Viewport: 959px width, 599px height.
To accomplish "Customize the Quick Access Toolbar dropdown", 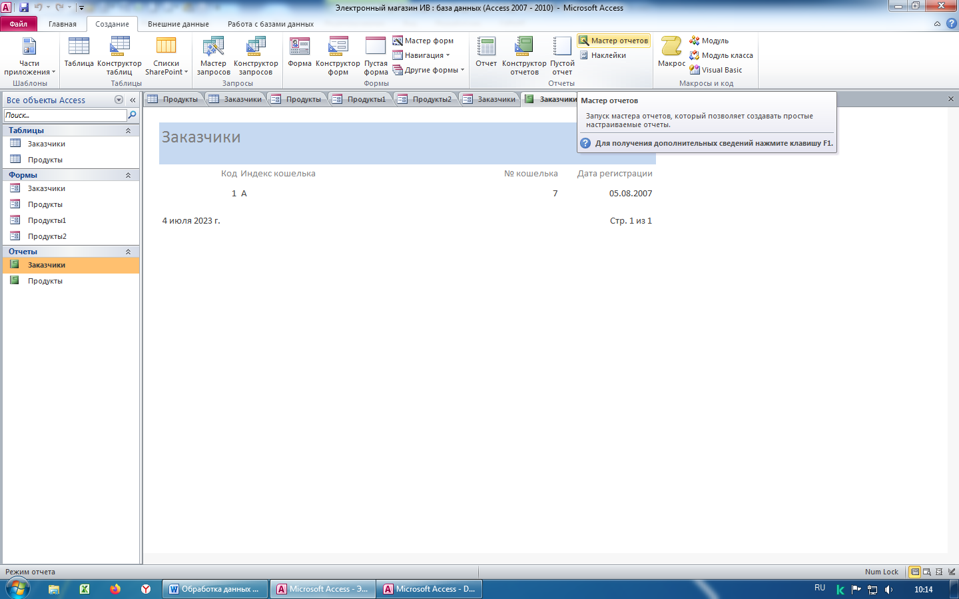I will [x=81, y=8].
